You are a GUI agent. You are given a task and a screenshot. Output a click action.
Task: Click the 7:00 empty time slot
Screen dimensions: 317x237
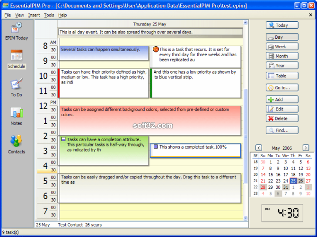[151, 207]
